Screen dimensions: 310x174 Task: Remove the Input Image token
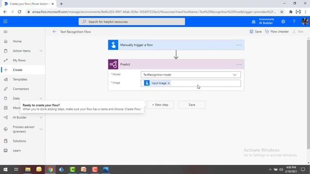[x=169, y=83]
